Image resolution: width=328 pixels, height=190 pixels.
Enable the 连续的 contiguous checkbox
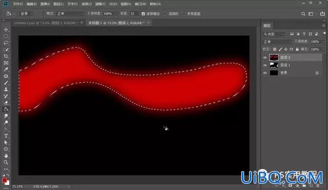pos(166,14)
